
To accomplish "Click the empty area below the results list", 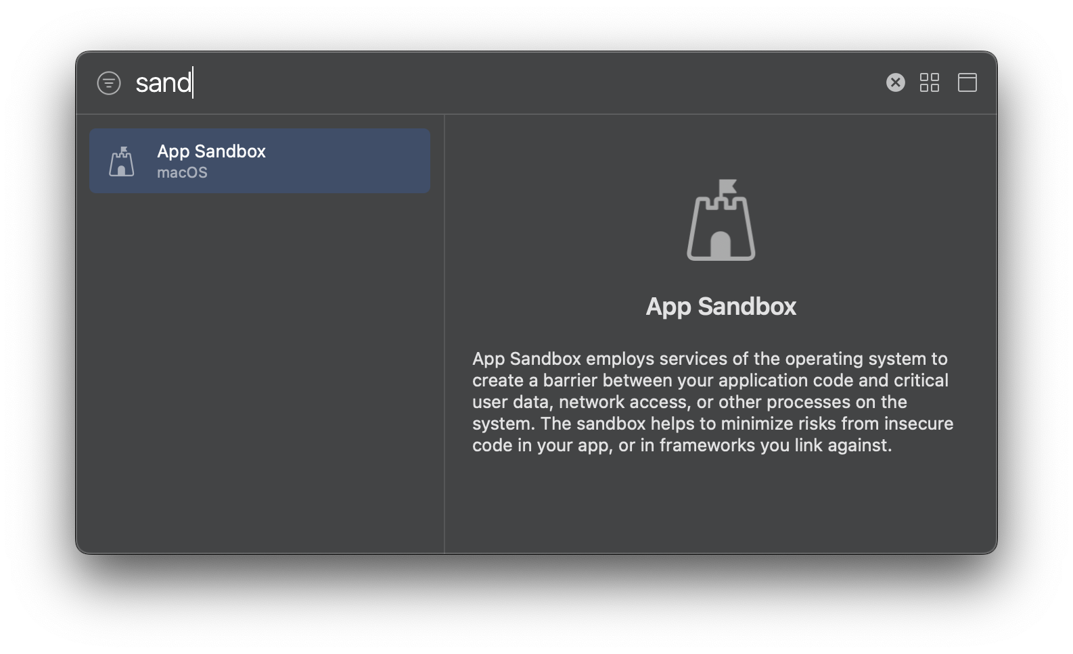I will coord(260,372).
